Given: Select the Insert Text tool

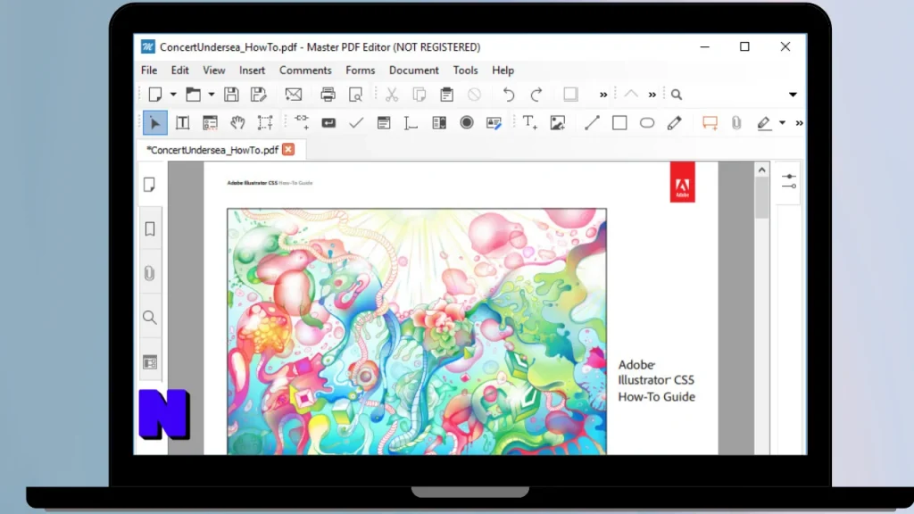Looking at the screenshot, I should 530,122.
